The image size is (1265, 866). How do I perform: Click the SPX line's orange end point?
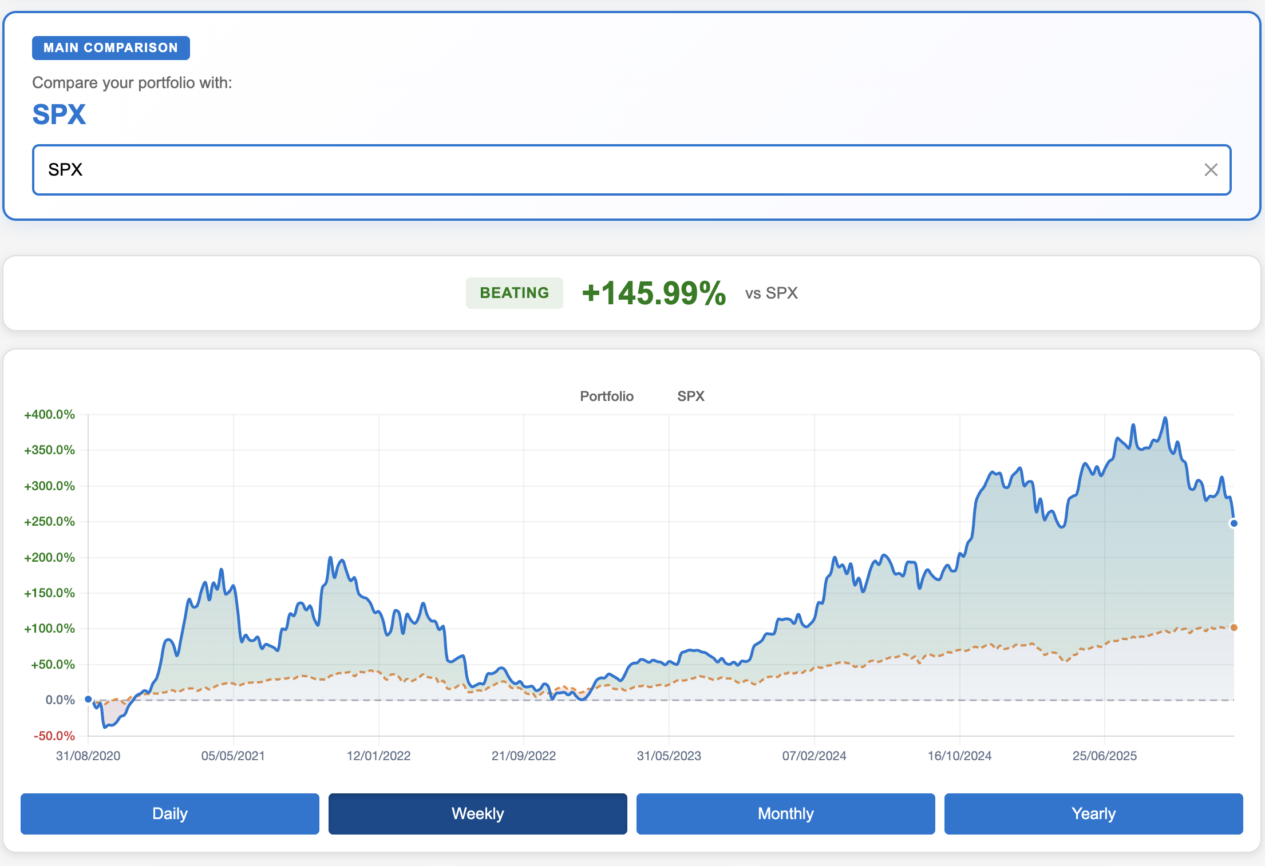click(x=1234, y=627)
